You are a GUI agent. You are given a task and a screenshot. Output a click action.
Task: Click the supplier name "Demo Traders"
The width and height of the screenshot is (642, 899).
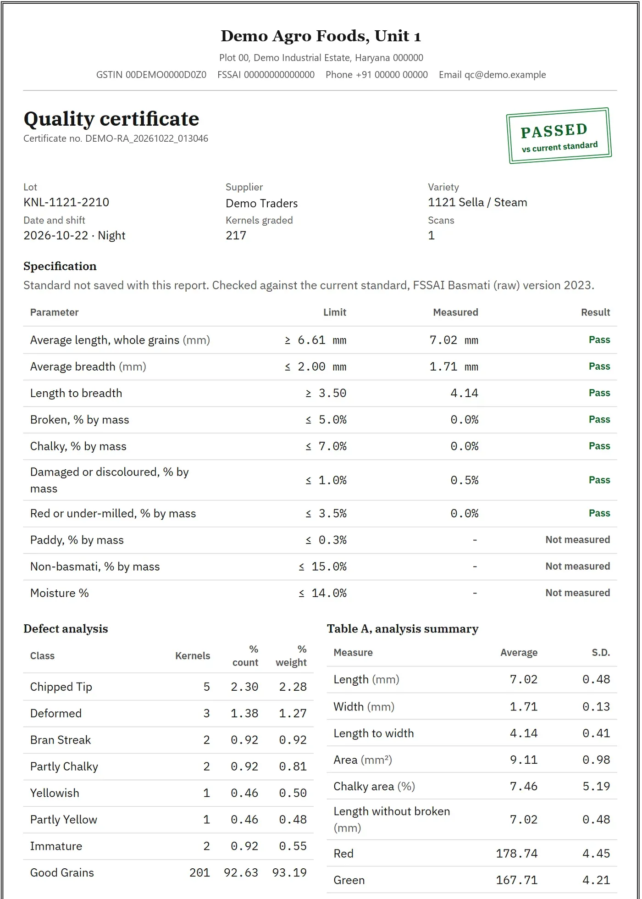pyautogui.click(x=261, y=203)
